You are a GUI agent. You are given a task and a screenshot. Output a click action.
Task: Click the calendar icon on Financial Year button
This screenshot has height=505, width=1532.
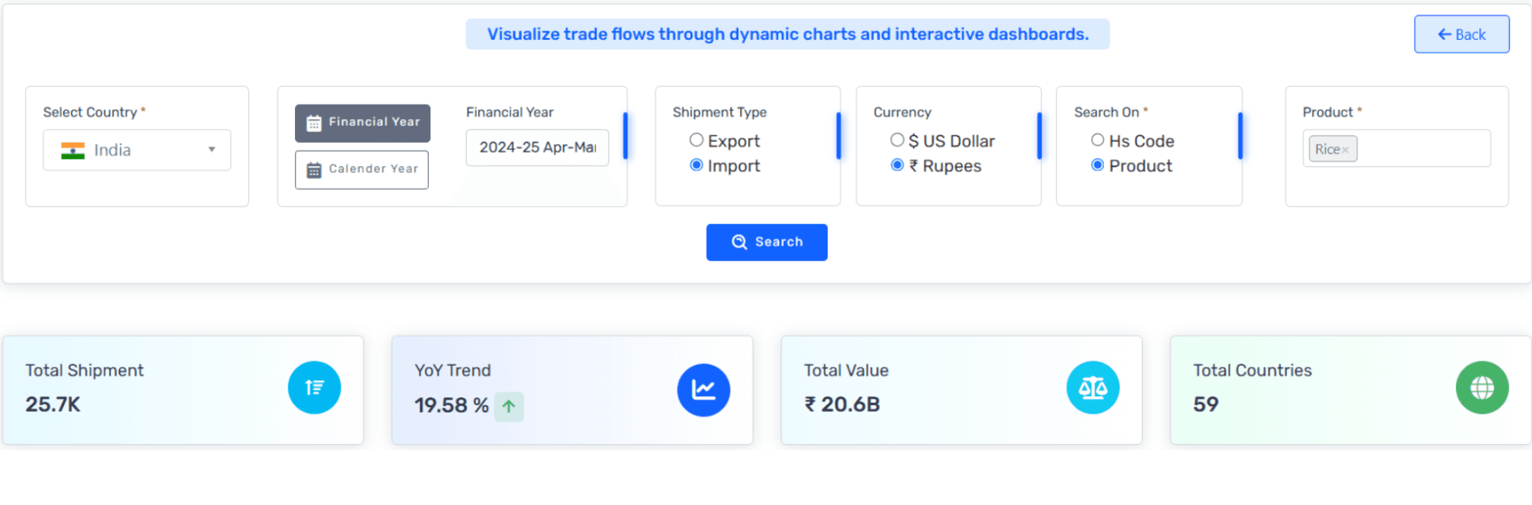(313, 122)
